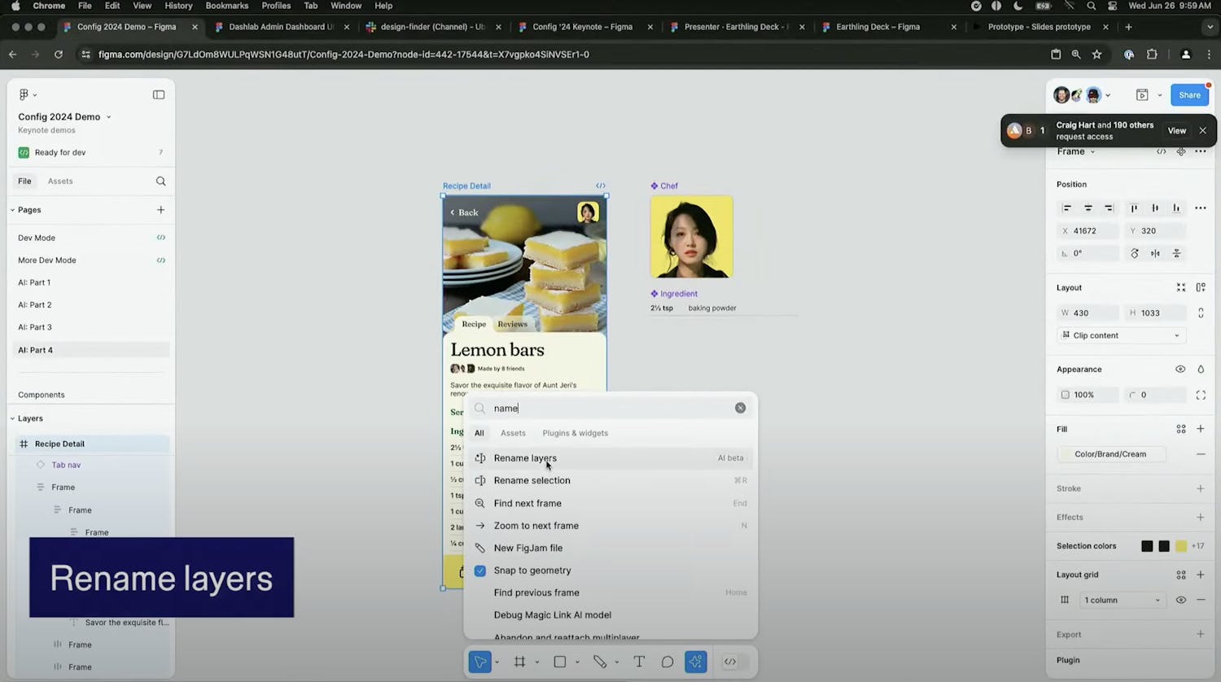Click the Actions AI sparkle tool
The width and height of the screenshot is (1221, 682).
[696, 662]
